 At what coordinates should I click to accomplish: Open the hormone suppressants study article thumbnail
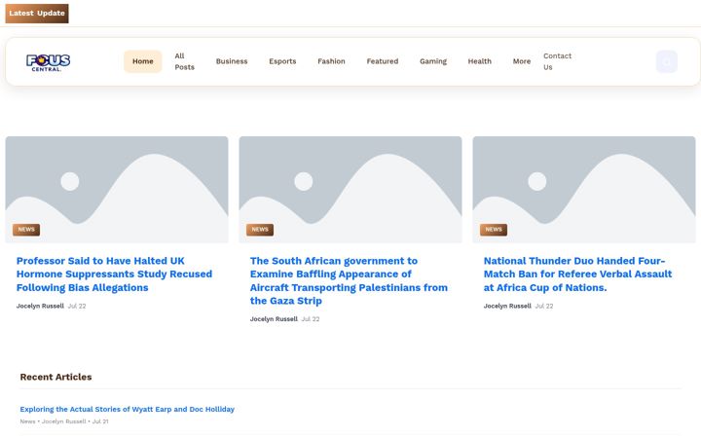pos(117,190)
